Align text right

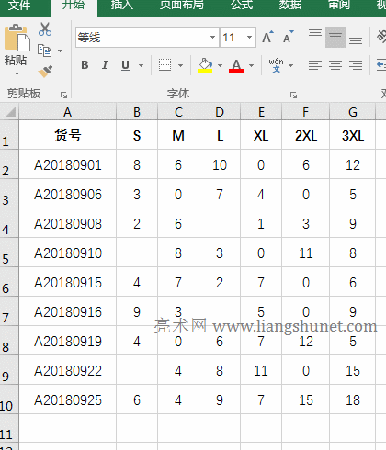pos(356,65)
